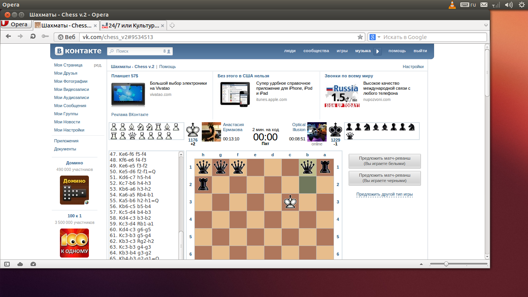The width and height of the screenshot is (528, 297).
Task: Offer rematch playing as white
Action: [384, 161]
